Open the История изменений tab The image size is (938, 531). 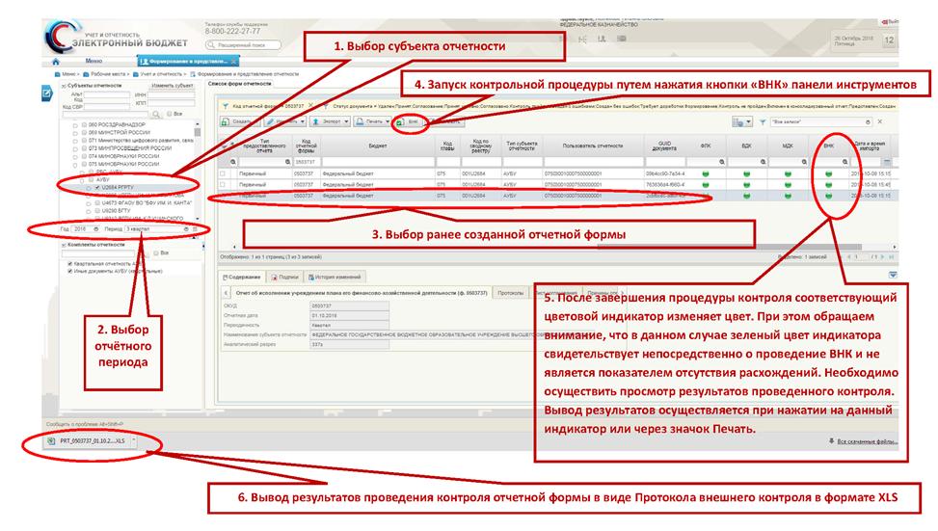(333, 276)
